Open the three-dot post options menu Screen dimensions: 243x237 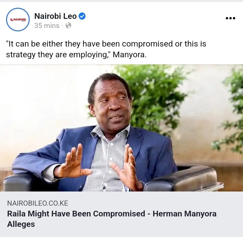[231, 18]
